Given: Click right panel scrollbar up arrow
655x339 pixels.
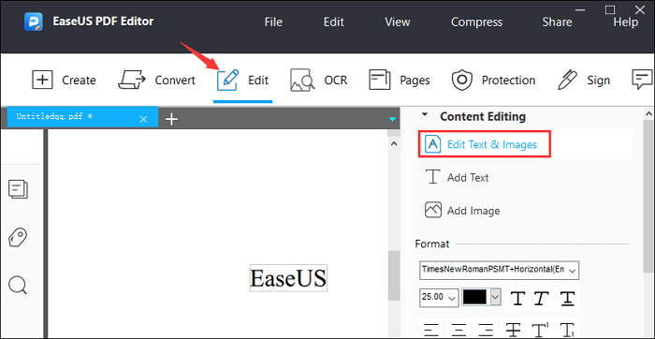Looking at the screenshot, I should click(x=648, y=113).
